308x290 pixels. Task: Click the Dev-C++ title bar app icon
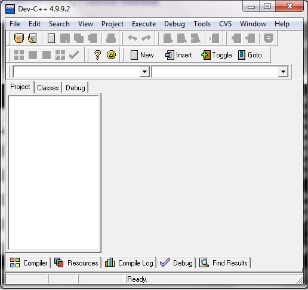point(10,9)
